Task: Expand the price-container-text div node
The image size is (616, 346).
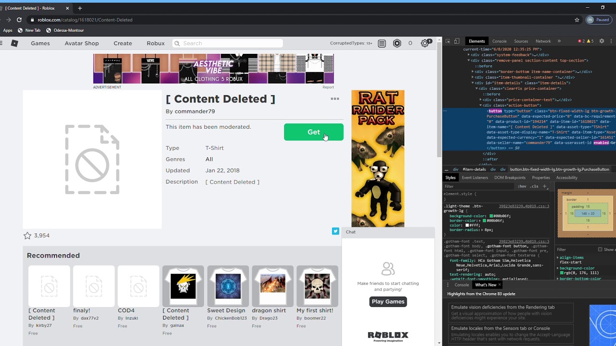Action: (x=480, y=99)
